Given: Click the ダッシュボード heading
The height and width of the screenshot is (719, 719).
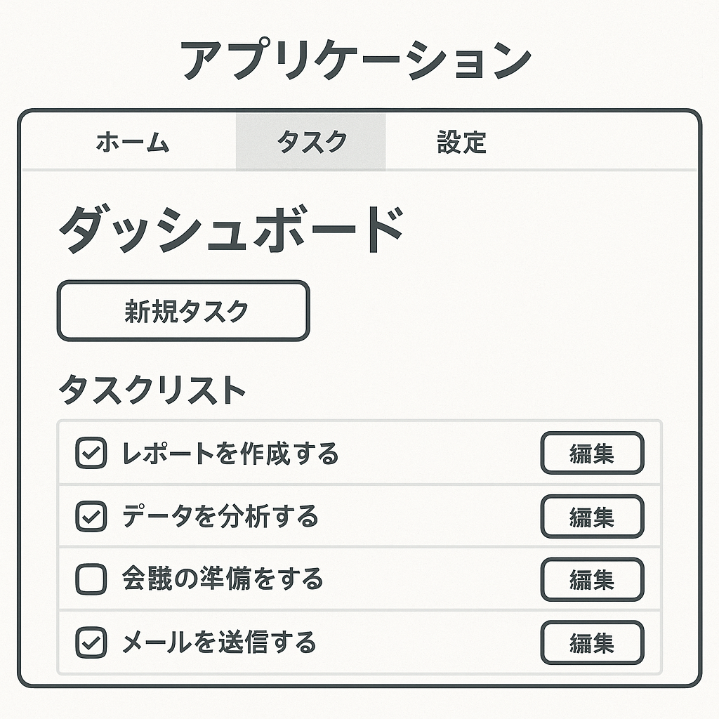Looking at the screenshot, I should [x=231, y=229].
